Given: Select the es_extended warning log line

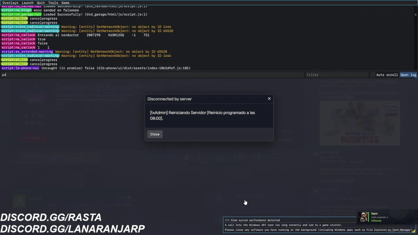Looking at the screenshot, I should 84,52.
